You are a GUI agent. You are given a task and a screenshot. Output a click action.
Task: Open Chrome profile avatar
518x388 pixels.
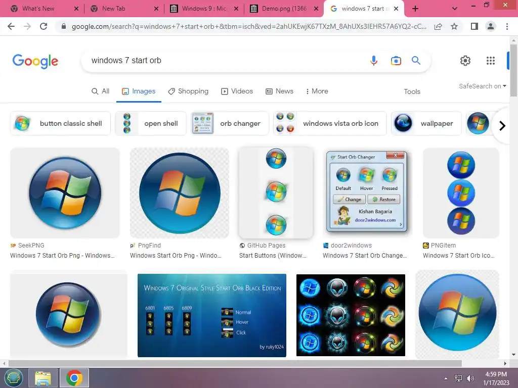point(491,26)
